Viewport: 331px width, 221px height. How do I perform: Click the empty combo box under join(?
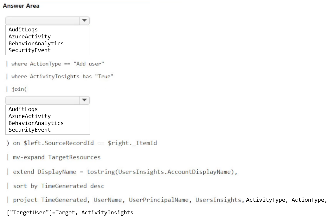pos(42,100)
